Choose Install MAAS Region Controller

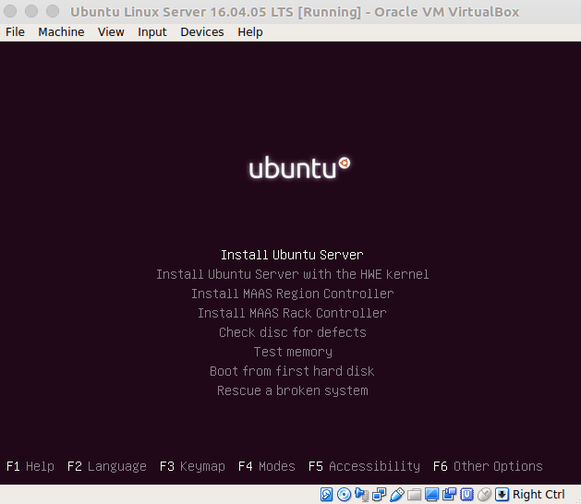pos(292,294)
